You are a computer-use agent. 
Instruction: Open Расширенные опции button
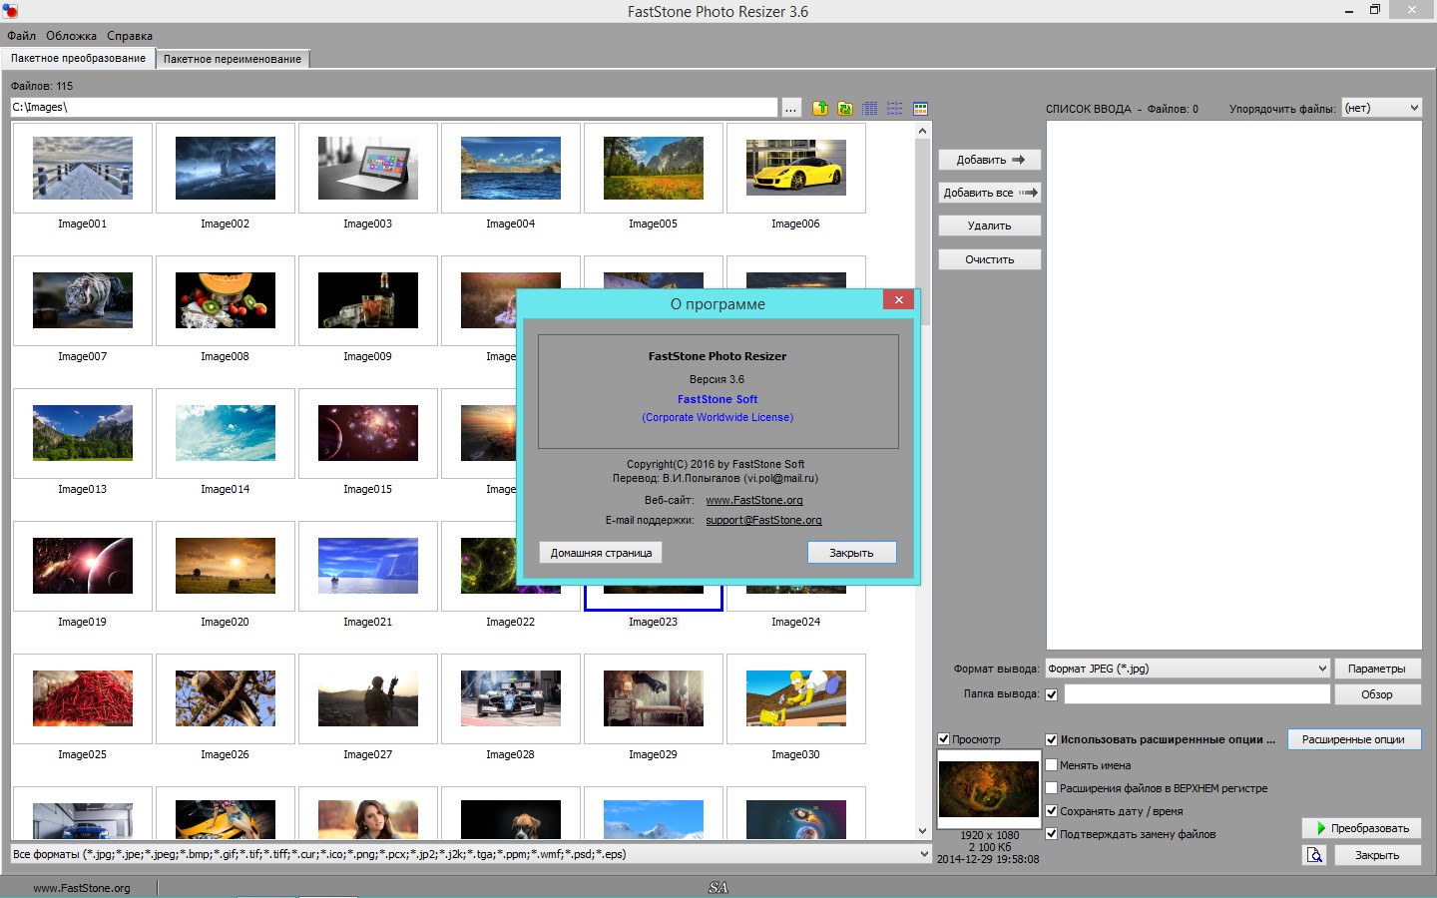click(x=1354, y=739)
